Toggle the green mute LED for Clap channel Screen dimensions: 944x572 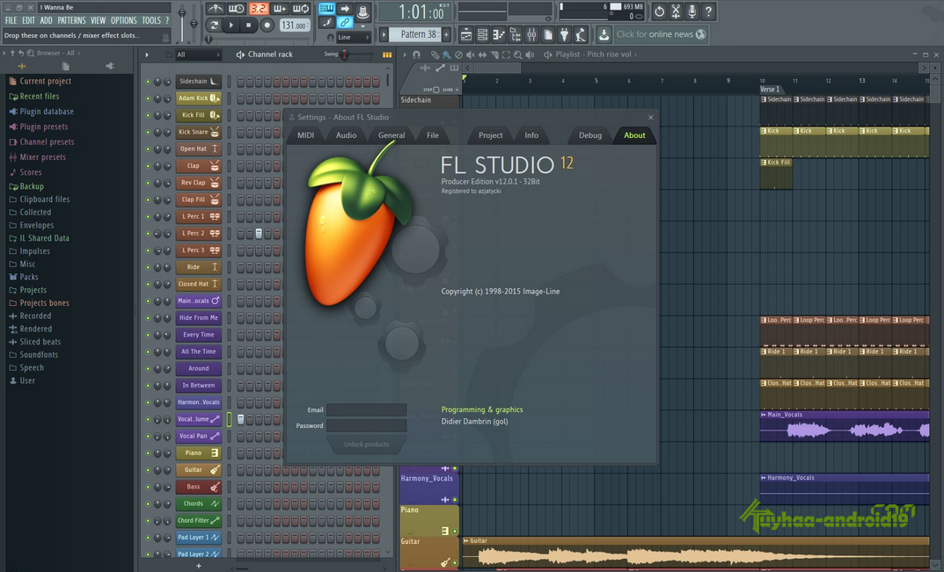click(148, 166)
